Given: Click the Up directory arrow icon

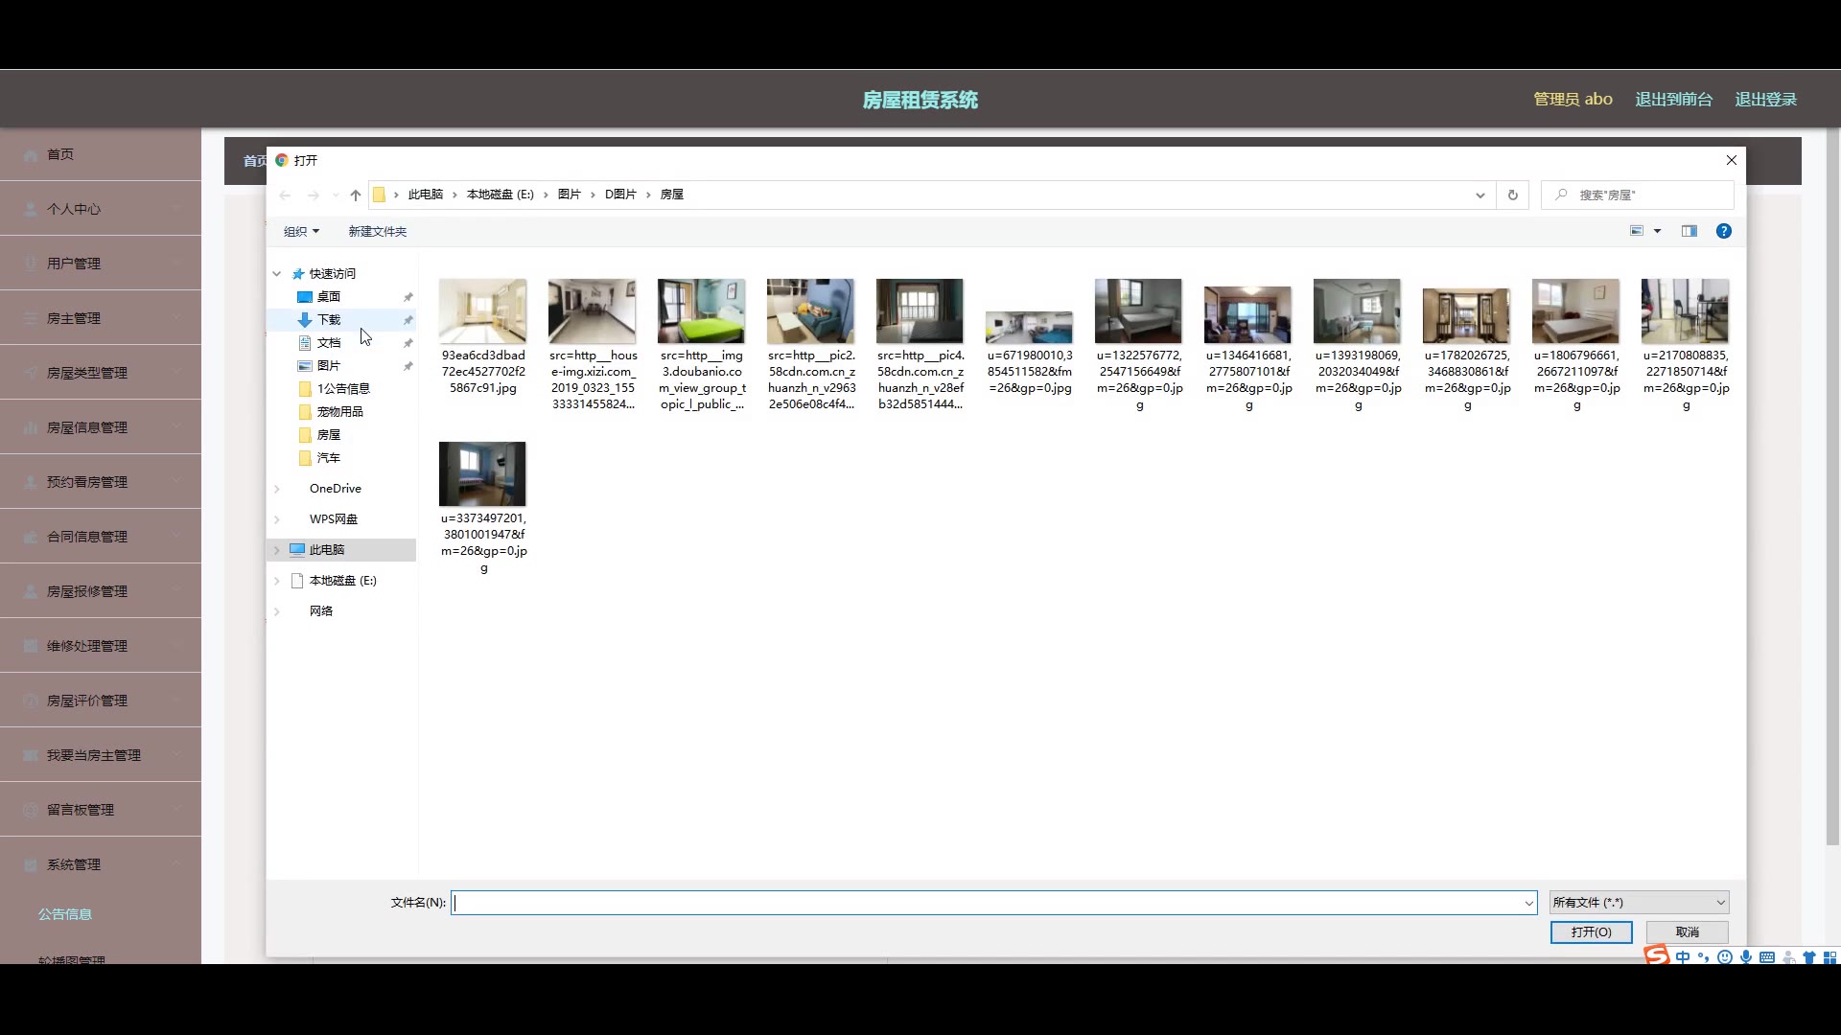Looking at the screenshot, I should click(356, 195).
